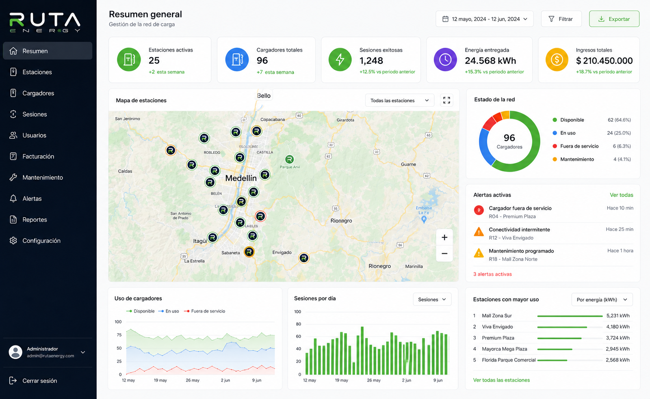Open Ver todas las estaciones link
This screenshot has height=399, width=650.
[501, 380]
